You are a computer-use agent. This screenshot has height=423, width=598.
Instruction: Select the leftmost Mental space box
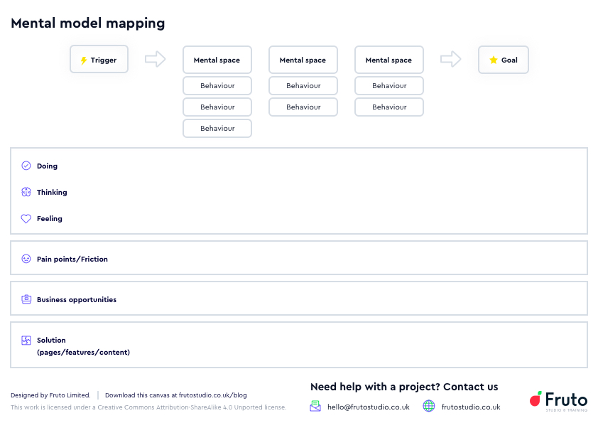[217, 60]
